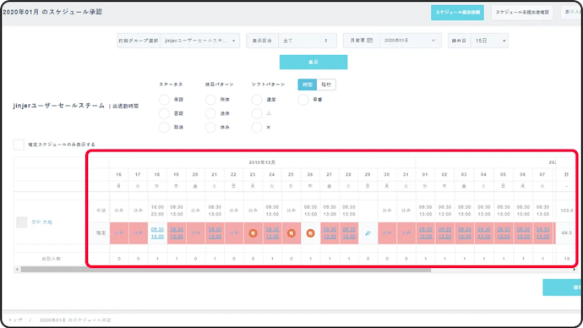
Task: Select the 承認 status circle
Action: click(x=165, y=100)
